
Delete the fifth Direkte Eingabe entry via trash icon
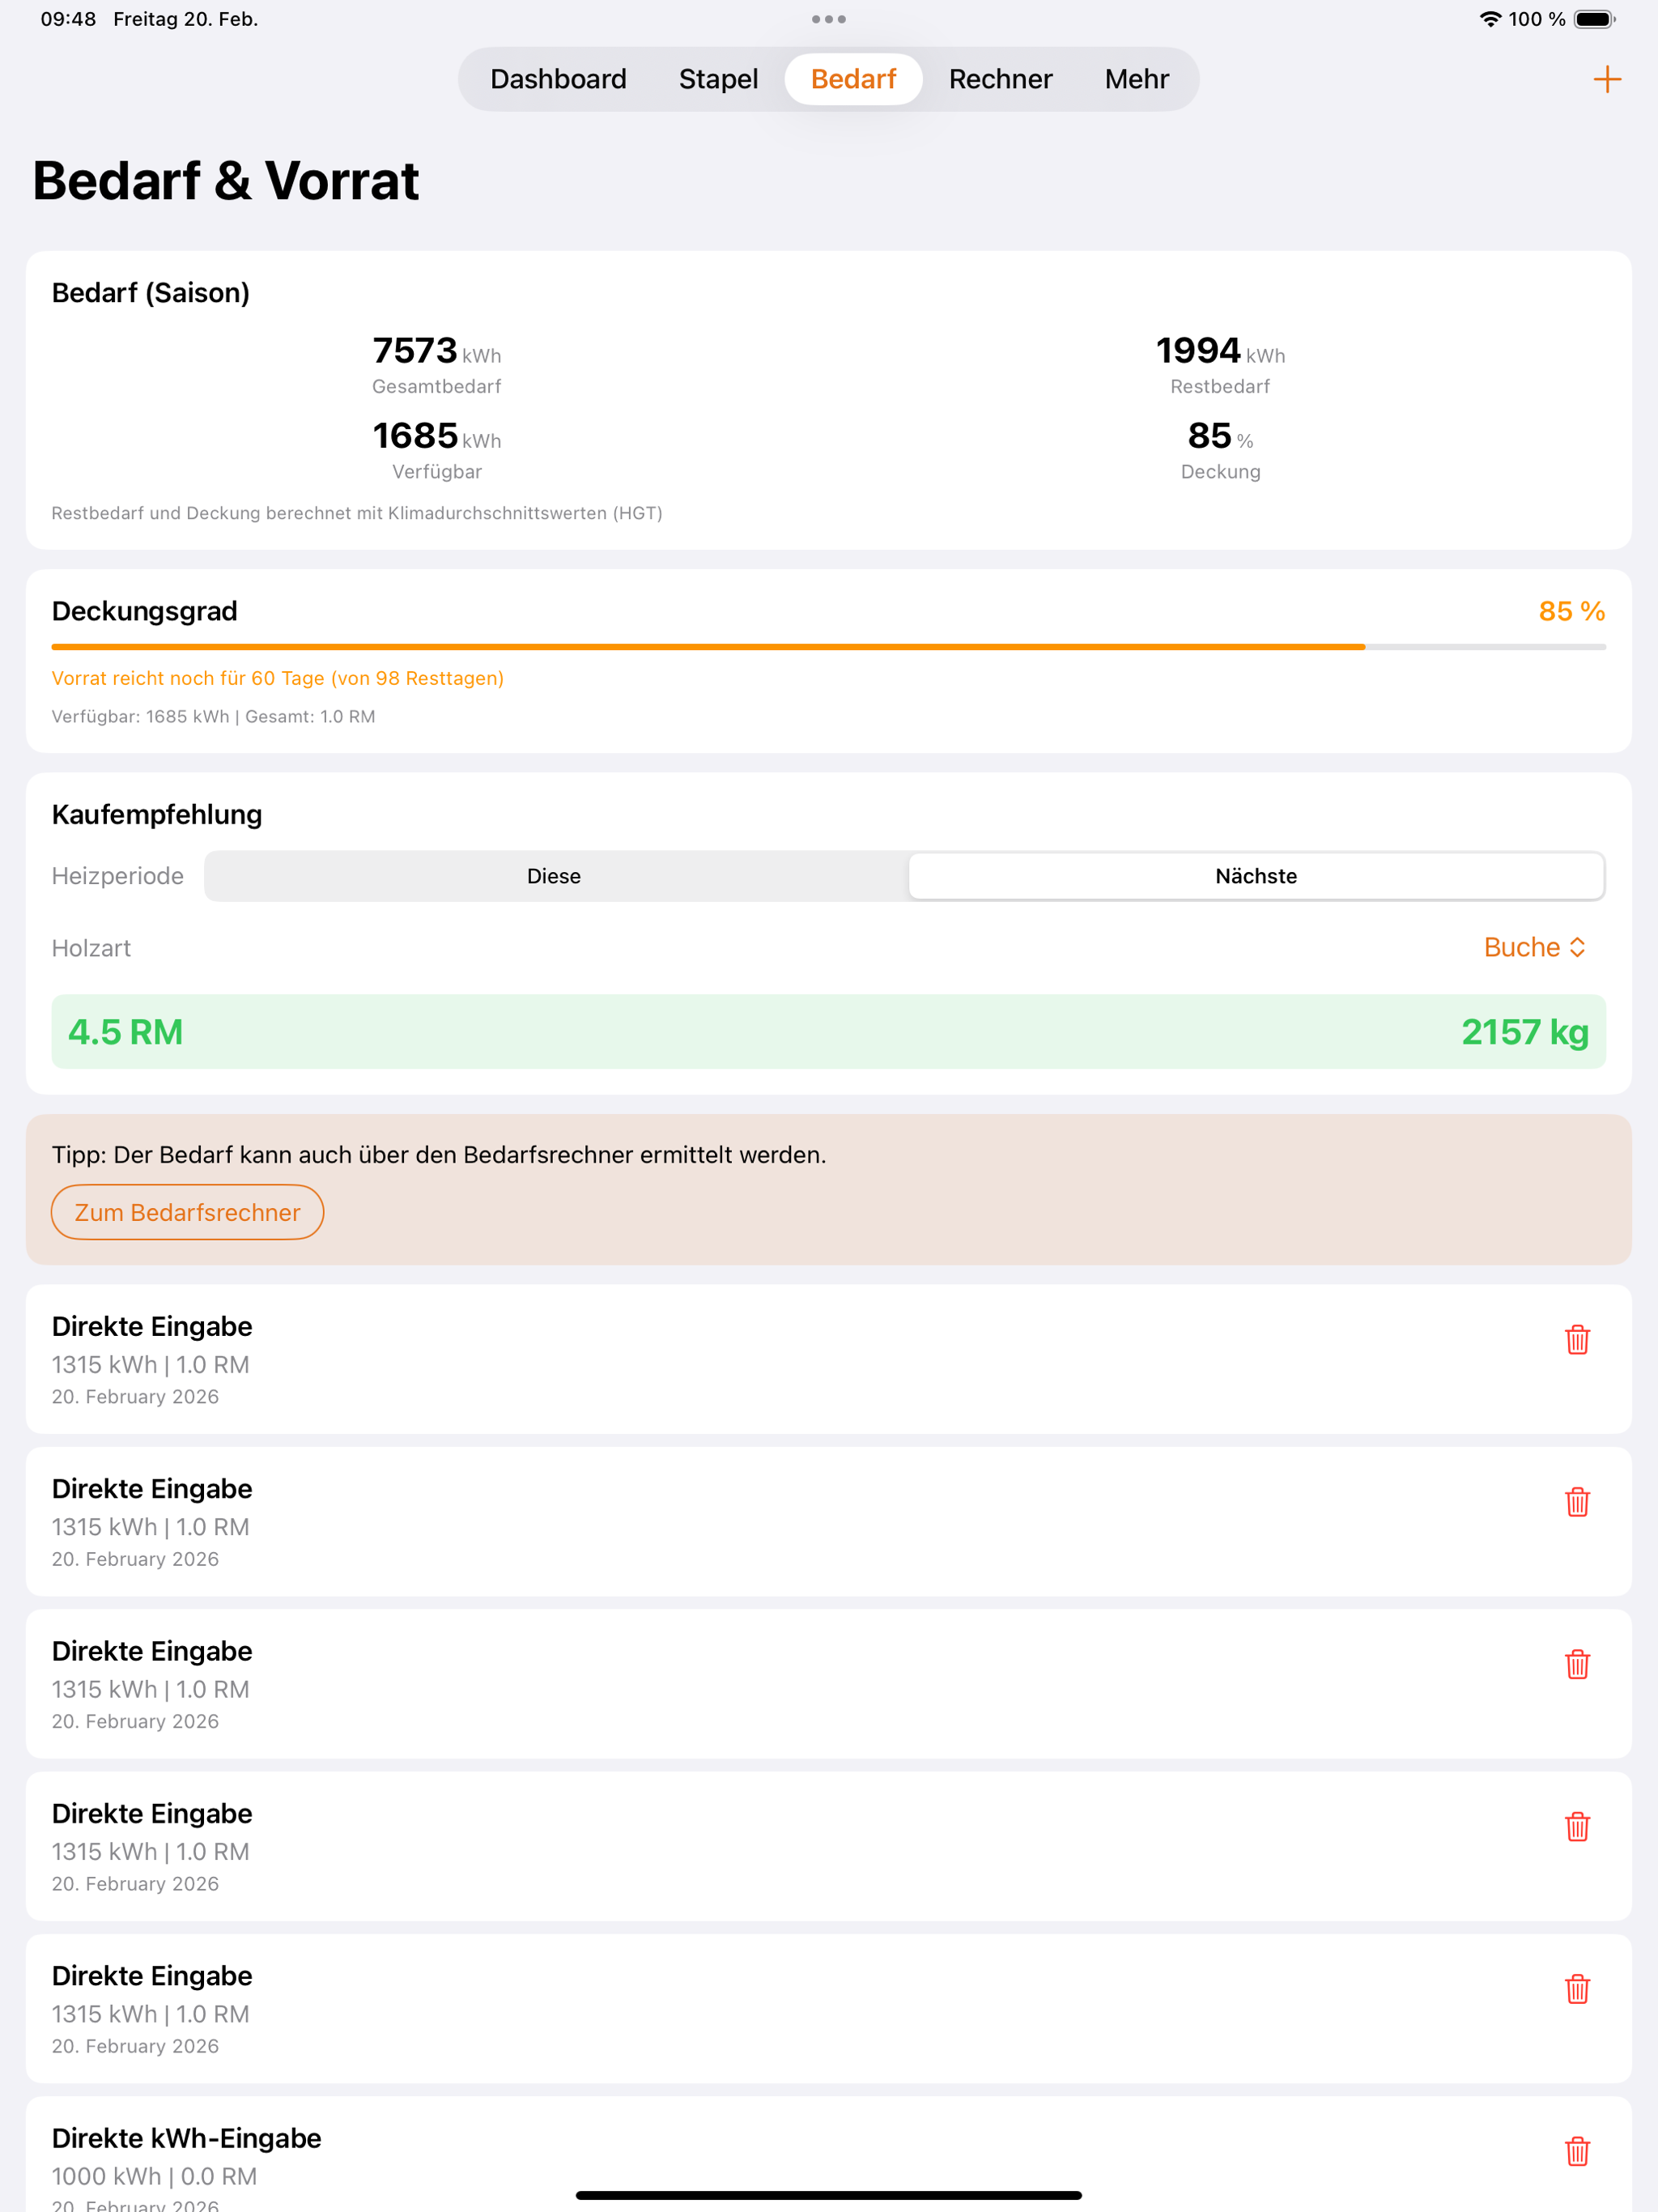pos(1577,1989)
